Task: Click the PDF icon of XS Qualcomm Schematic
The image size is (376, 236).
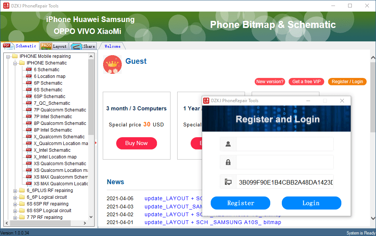Action: tap(29, 164)
